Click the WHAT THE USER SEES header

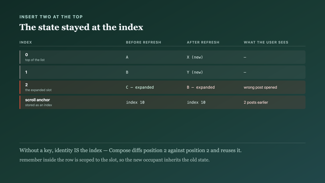coord(266,42)
